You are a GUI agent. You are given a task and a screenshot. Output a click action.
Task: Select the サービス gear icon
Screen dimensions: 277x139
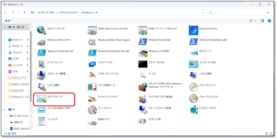click(x=143, y=75)
